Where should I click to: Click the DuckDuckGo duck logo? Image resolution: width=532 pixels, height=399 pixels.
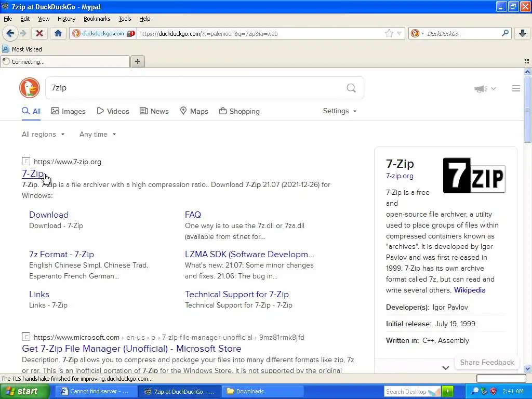[x=30, y=88]
